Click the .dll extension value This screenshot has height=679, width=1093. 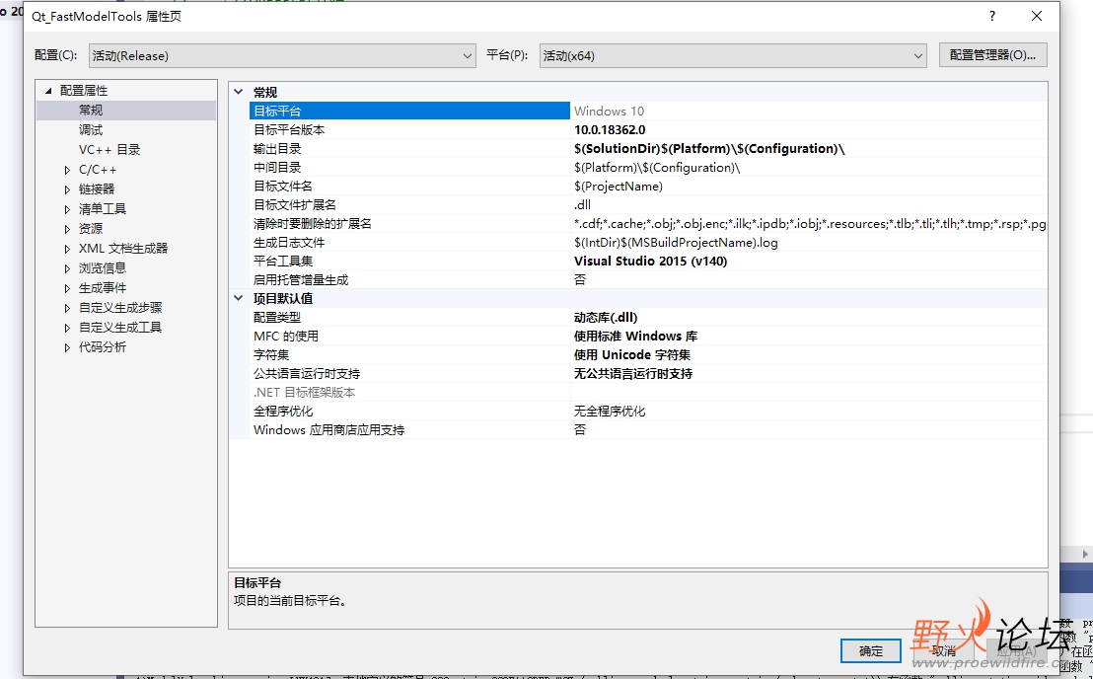(x=583, y=205)
